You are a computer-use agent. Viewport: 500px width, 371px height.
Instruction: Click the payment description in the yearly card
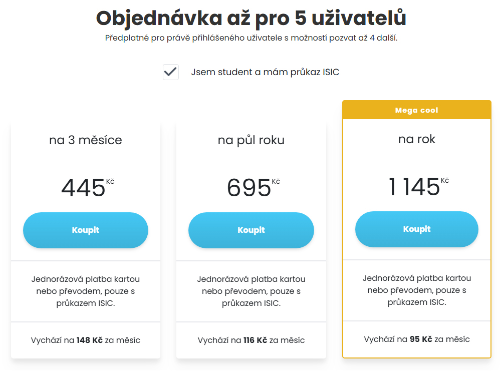coord(416,290)
